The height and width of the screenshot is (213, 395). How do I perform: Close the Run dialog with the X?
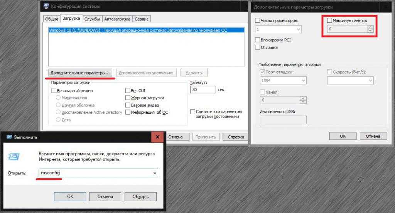[157, 137]
